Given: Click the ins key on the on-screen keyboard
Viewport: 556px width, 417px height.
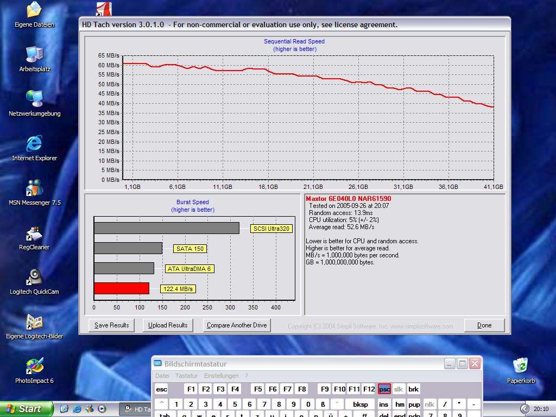Looking at the screenshot, I should click(384, 404).
